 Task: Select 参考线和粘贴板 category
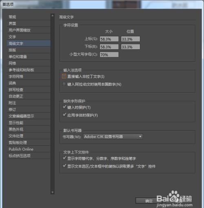29,70
